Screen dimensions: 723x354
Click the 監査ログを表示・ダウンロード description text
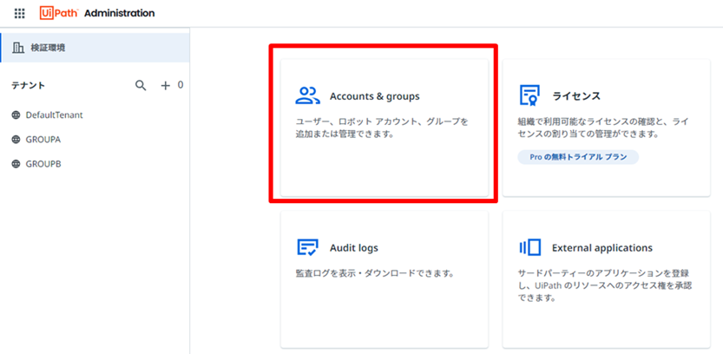pyautogui.click(x=375, y=274)
